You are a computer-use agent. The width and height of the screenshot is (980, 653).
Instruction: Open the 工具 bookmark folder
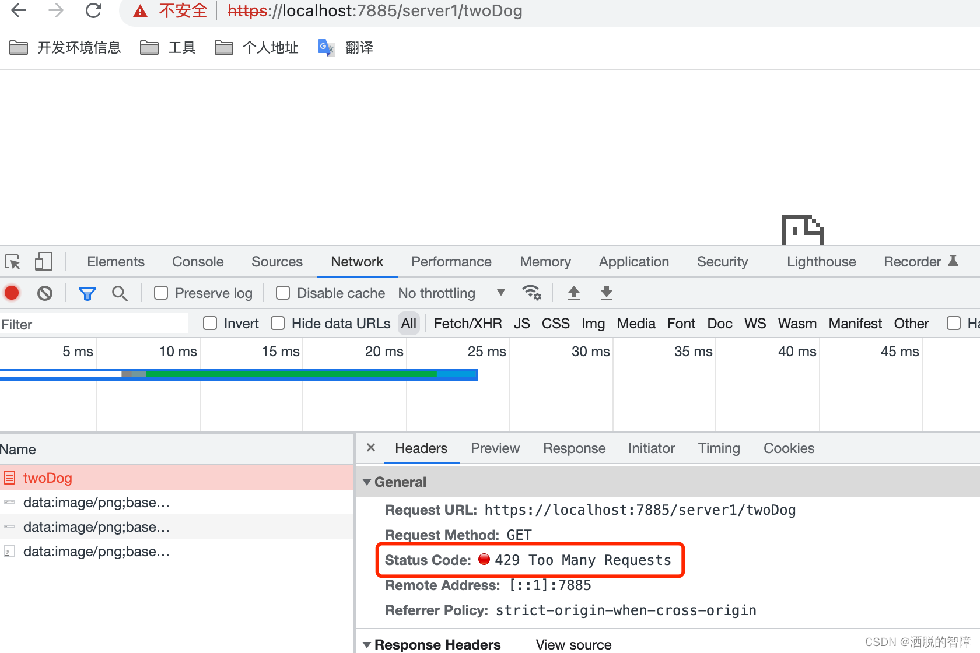click(x=168, y=48)
